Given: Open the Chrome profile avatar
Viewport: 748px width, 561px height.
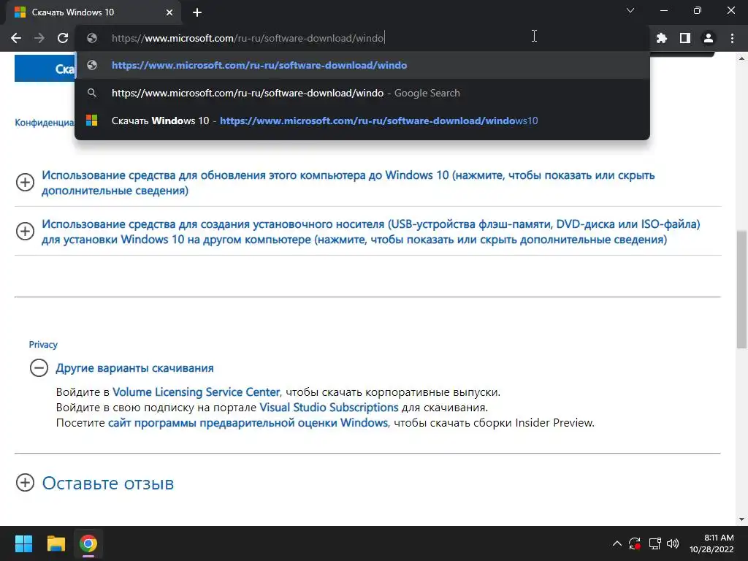Looking at the screenshot, I should pos(709,38).
